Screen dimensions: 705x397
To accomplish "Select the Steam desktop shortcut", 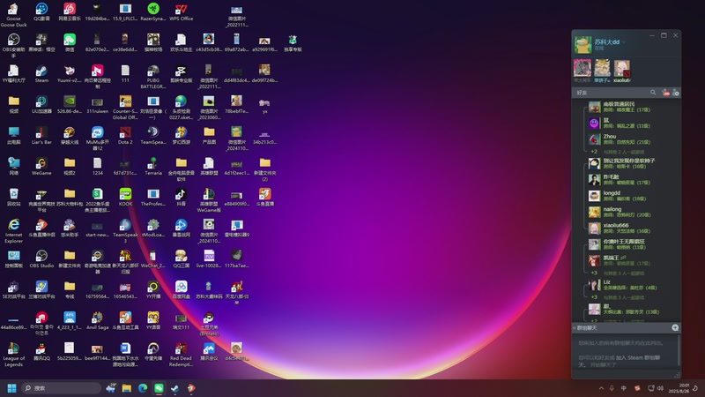I will pyautogui.click(x=41, y=74).
